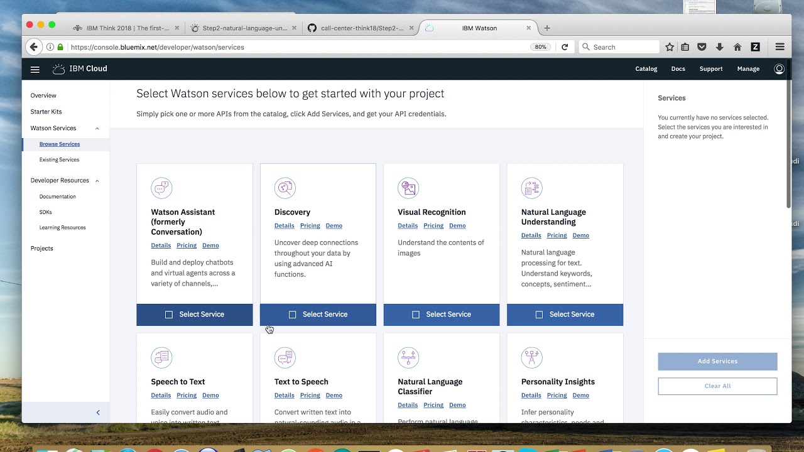Click the Watson Assistant service icon
Screen dimensions: 804x452
point(161,188)
